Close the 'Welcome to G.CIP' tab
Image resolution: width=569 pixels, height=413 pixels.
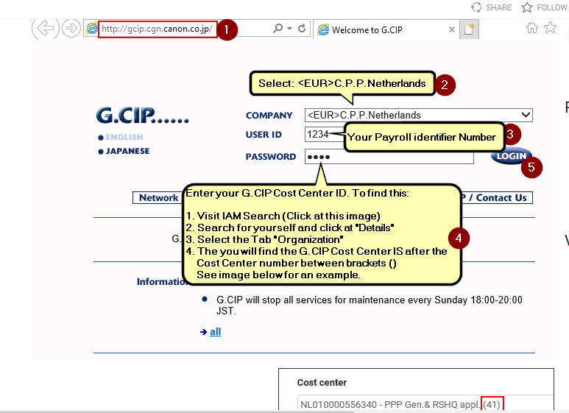pos(452,29)
